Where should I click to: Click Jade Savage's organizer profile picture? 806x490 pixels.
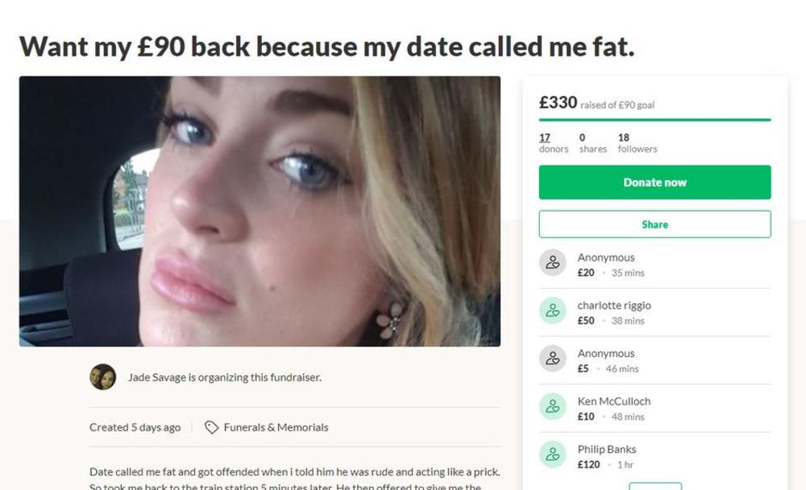tap(102, 377)
